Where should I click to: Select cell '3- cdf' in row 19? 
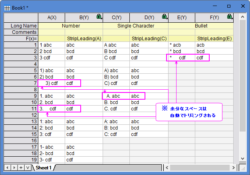click(52, 160)
